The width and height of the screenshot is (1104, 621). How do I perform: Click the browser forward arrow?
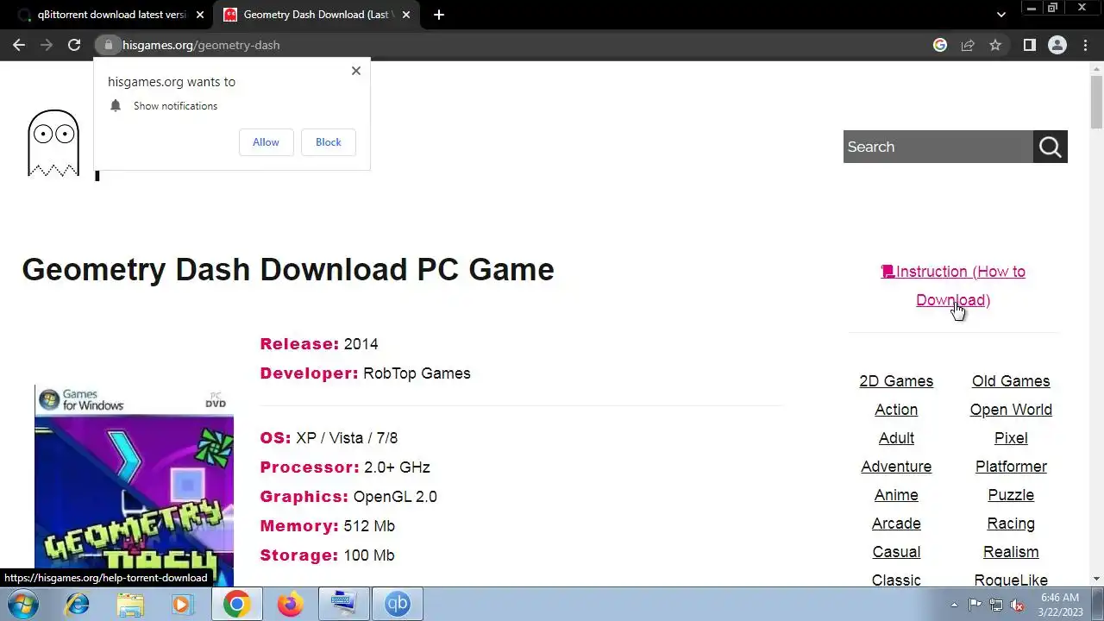47,45
